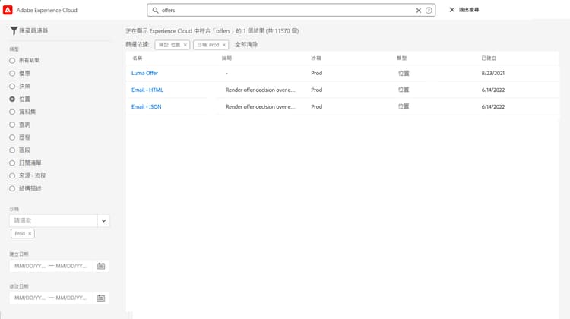
Task: Open calendar for the modified date range
Action: (101, 298)
